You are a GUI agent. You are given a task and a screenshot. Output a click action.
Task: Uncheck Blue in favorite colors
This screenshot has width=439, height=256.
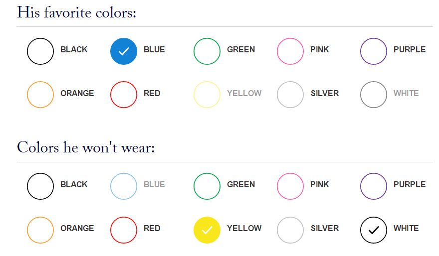pos(124,51)
